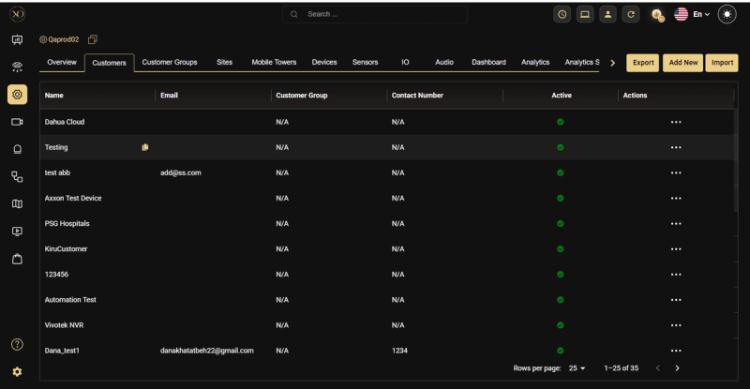Open the alarm bell sidebar icon
The image size is (750, 389).
(17, 149)
